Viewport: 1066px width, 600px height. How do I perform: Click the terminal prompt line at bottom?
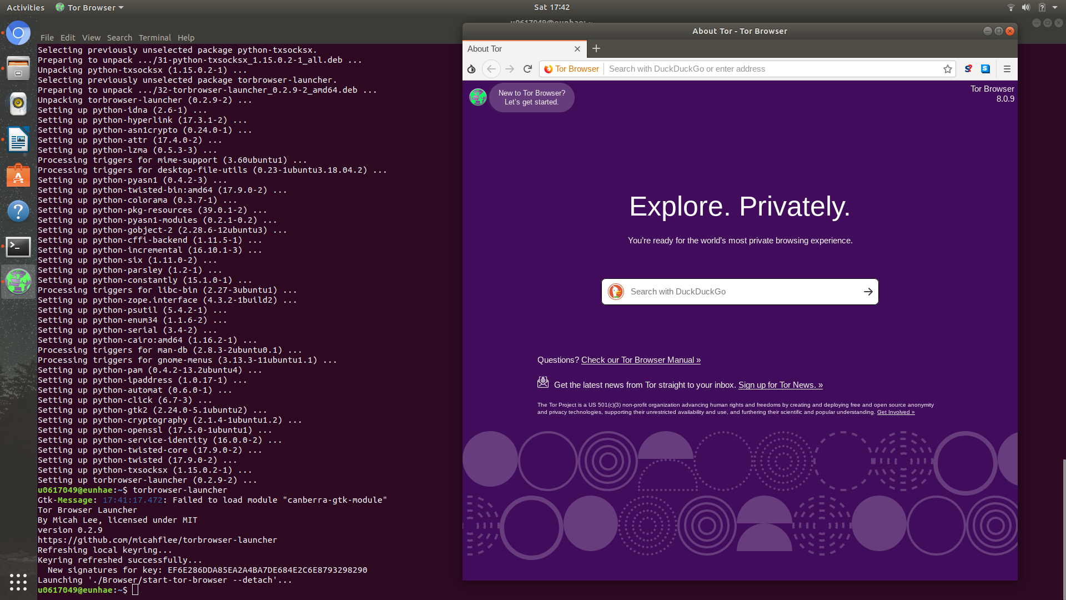click(x=88, y=590)
